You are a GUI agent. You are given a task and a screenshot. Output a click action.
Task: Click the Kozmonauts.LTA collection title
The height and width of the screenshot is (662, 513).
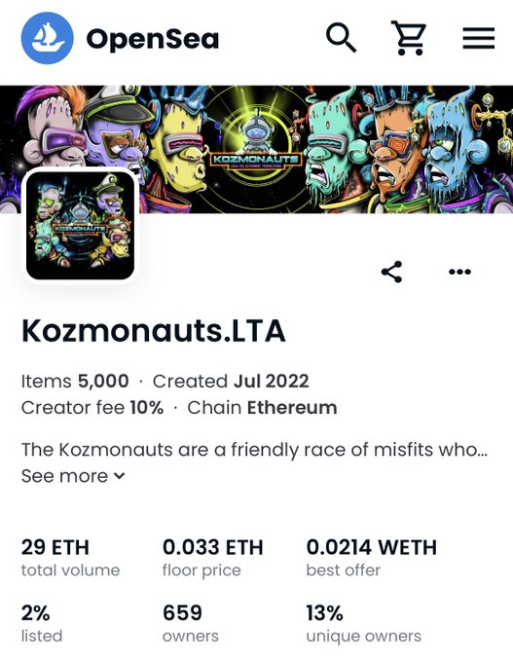pos(154,331)
